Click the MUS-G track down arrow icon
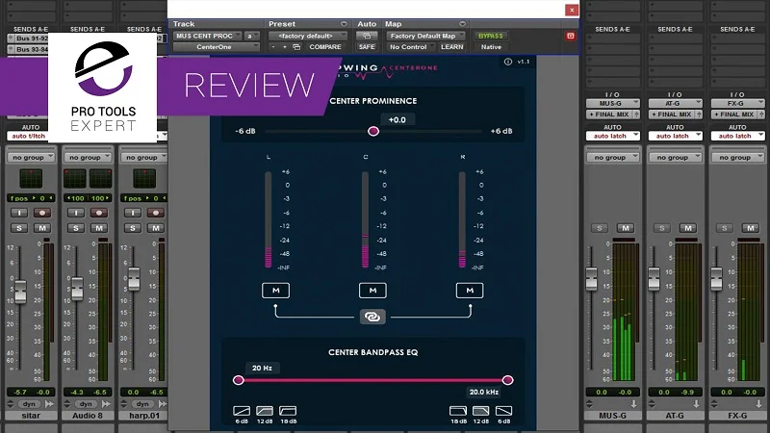This screenshot has width=770, height=433. coord(633,404)
